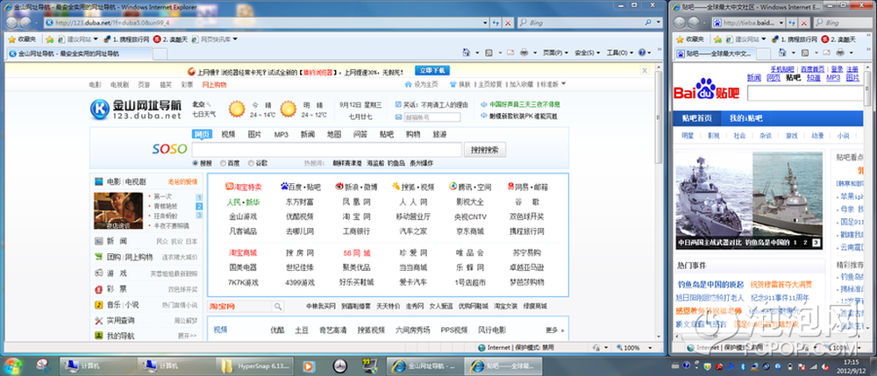877x376 pixels.
Task: Click the 钓鱼岛是中国的底起 headline in Tieba
Action: [710, 284]
